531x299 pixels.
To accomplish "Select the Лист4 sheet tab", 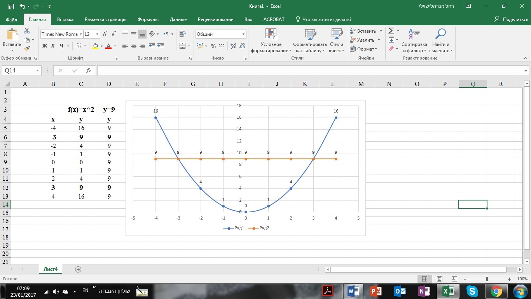I will click(x=50, y=269).
